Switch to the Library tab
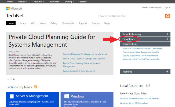175x107 pixels. point(22,23)
